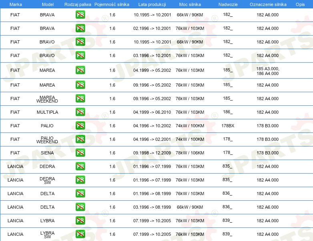The height and width of the screenshot is (241, 313).
Task: Click fuel icon in Marea 09.1996 row
Action: pyautogui.click(x=80, y=85)
